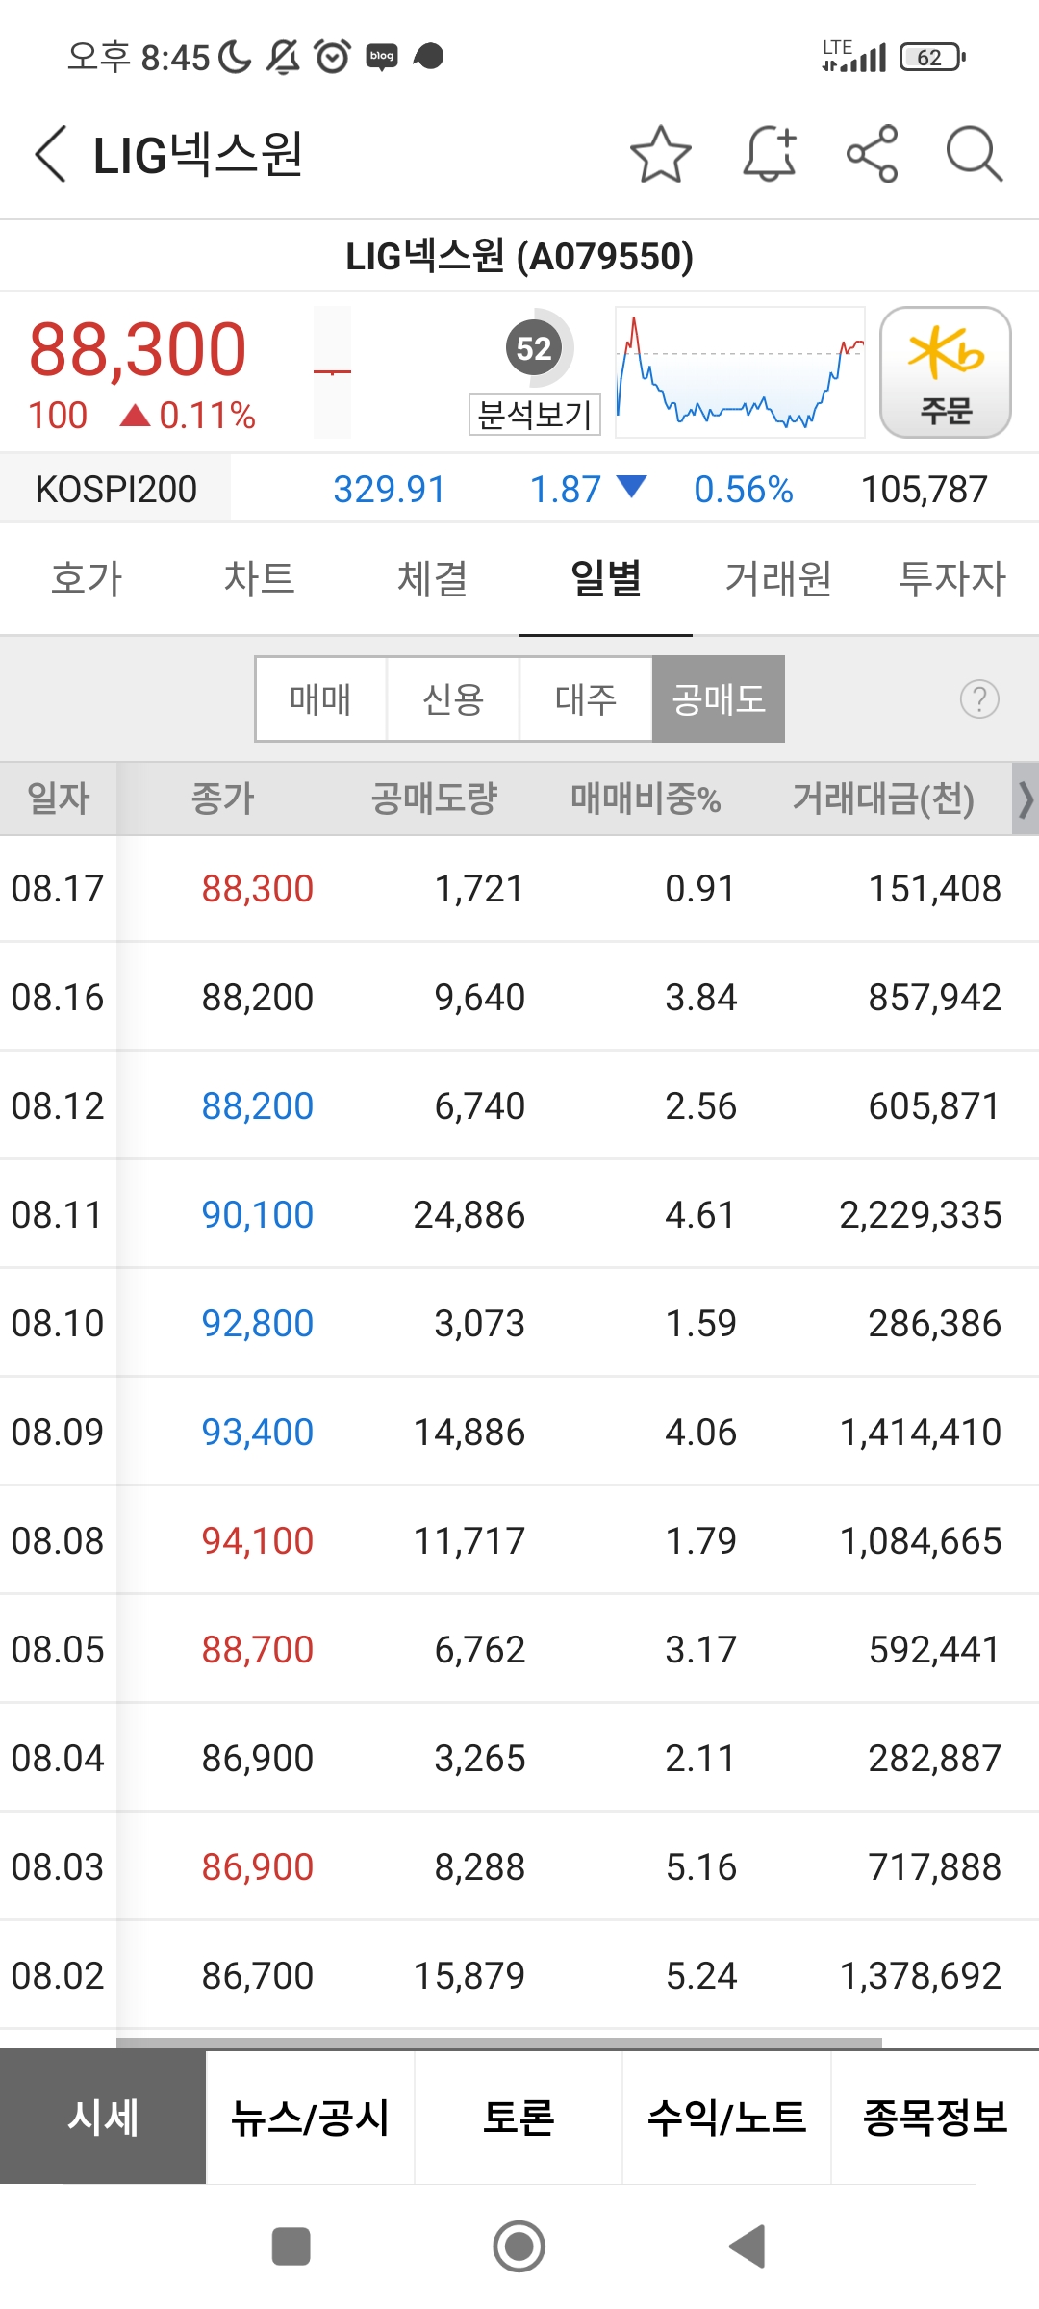Tap amount 1,084,665 on 08.08
Viewport: 1039px width, 2309px height.
(921, 1540)
